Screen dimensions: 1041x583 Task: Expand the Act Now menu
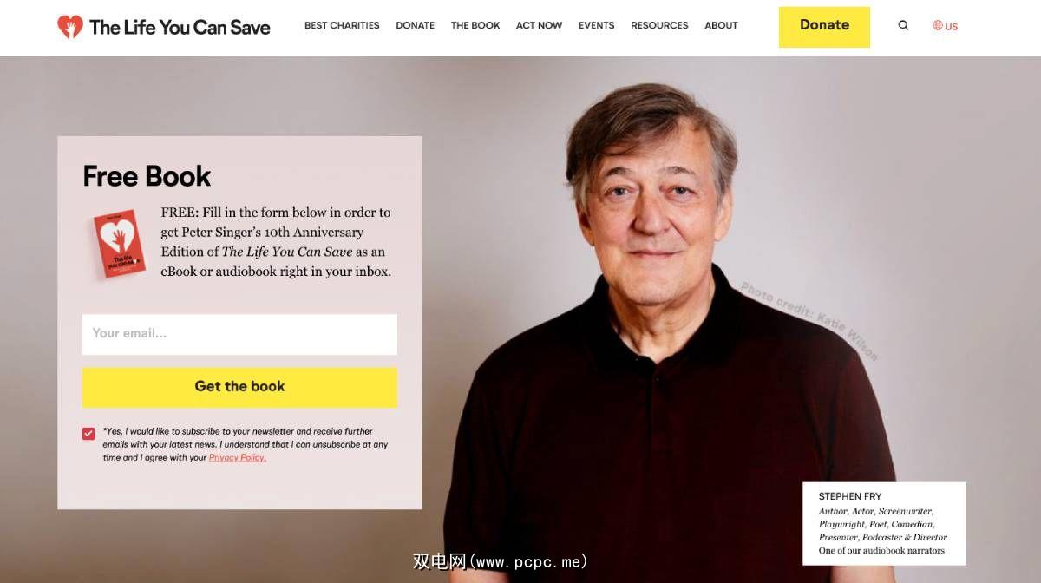pos(539,26)
